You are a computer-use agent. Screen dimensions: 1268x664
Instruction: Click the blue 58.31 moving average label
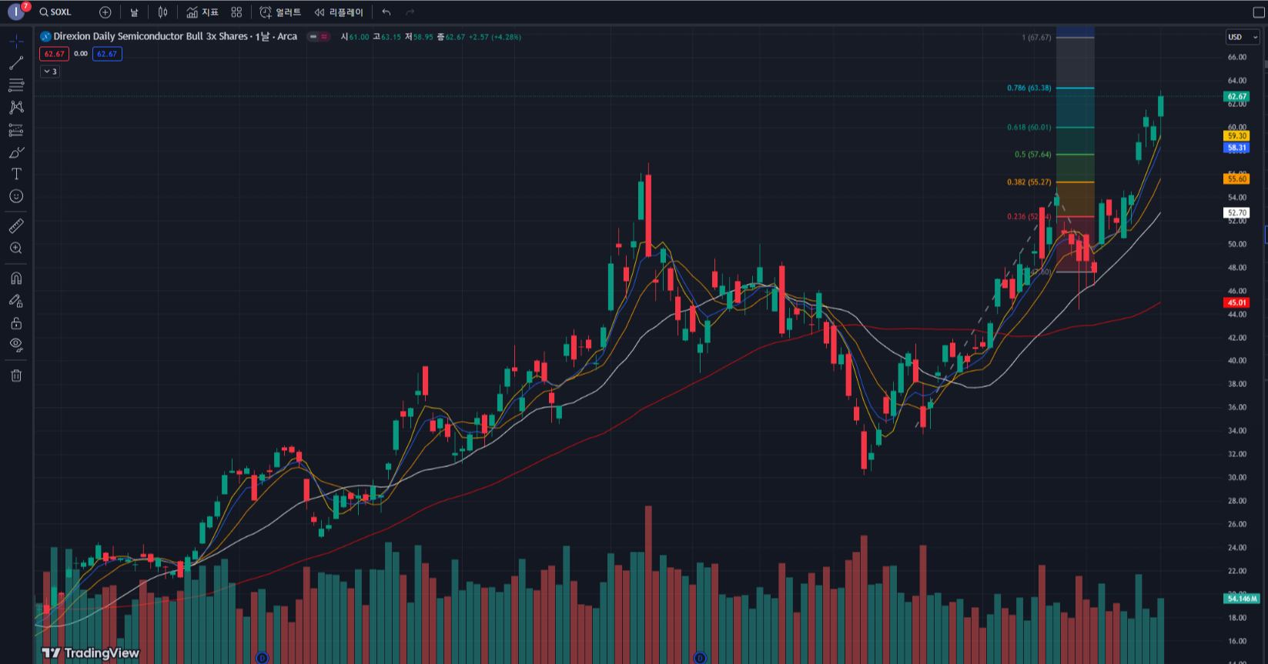pyautogui.click(x=1236, y=148)
